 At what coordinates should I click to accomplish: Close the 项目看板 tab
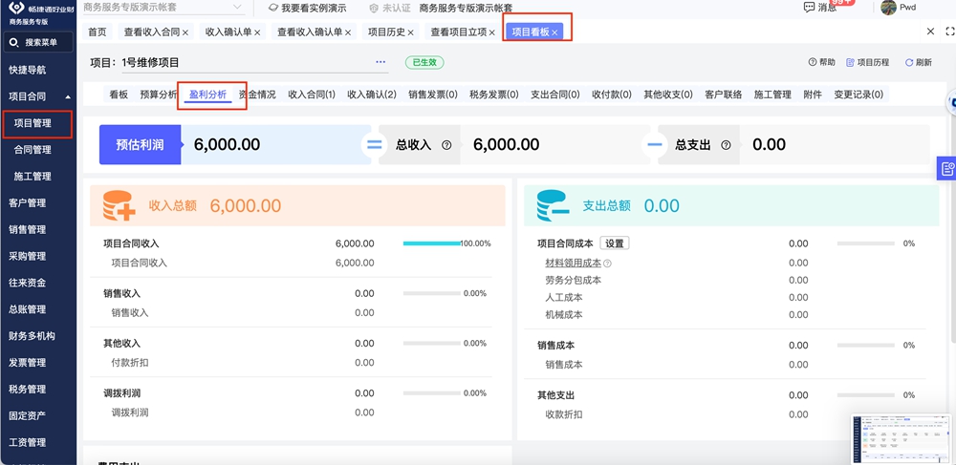click(x=554, y=32)
